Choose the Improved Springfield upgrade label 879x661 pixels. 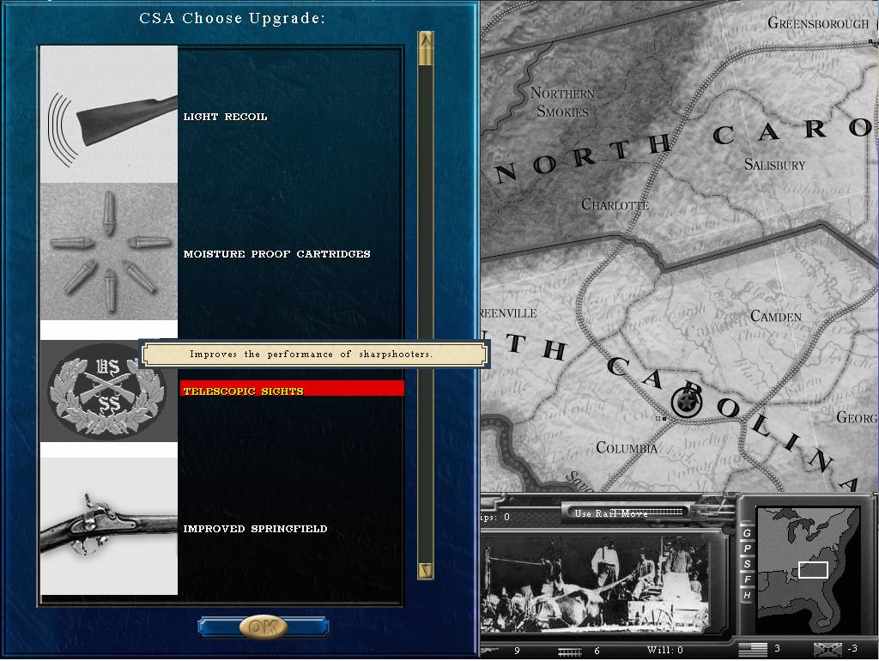[255, 529]
